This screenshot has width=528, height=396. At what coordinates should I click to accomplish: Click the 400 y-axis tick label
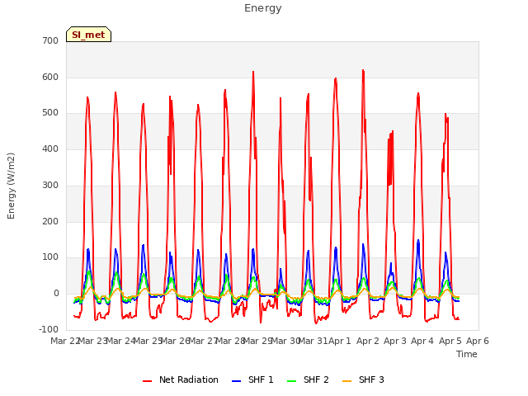(50, 148)
